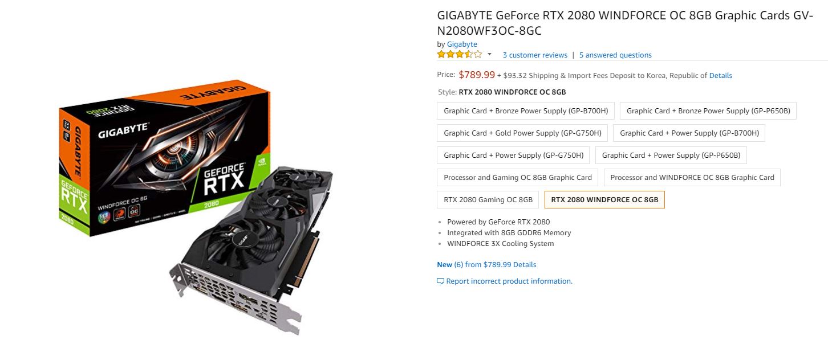Click Report incorrect product information link
The image size is (828, 352).
[x=509, y=281]
